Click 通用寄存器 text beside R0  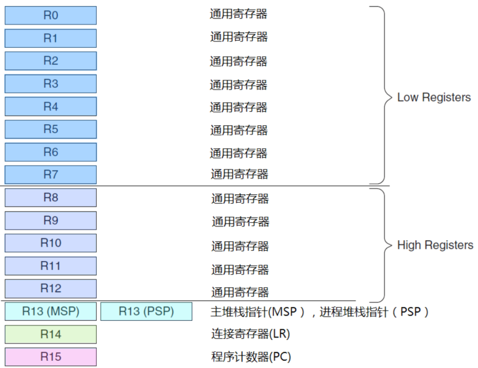pyautogui.click(x=238, y=14)
